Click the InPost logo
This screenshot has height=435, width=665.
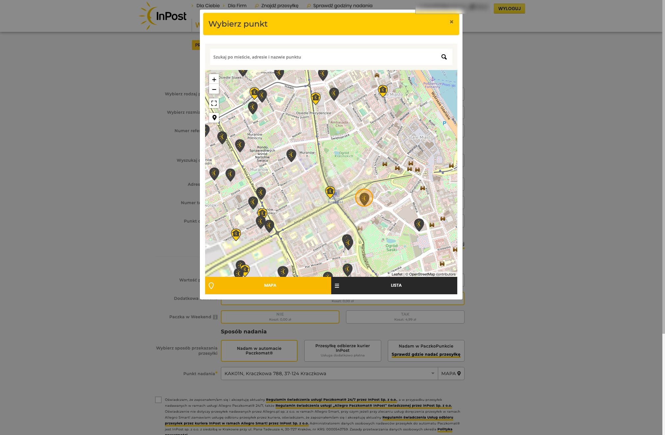point(163,16)
